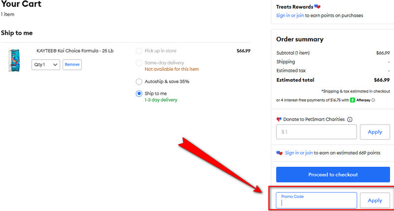The image size is (394, 211).
Task: Expand the Qty 1 quantity dropdown
Action: tap(46, 64)
